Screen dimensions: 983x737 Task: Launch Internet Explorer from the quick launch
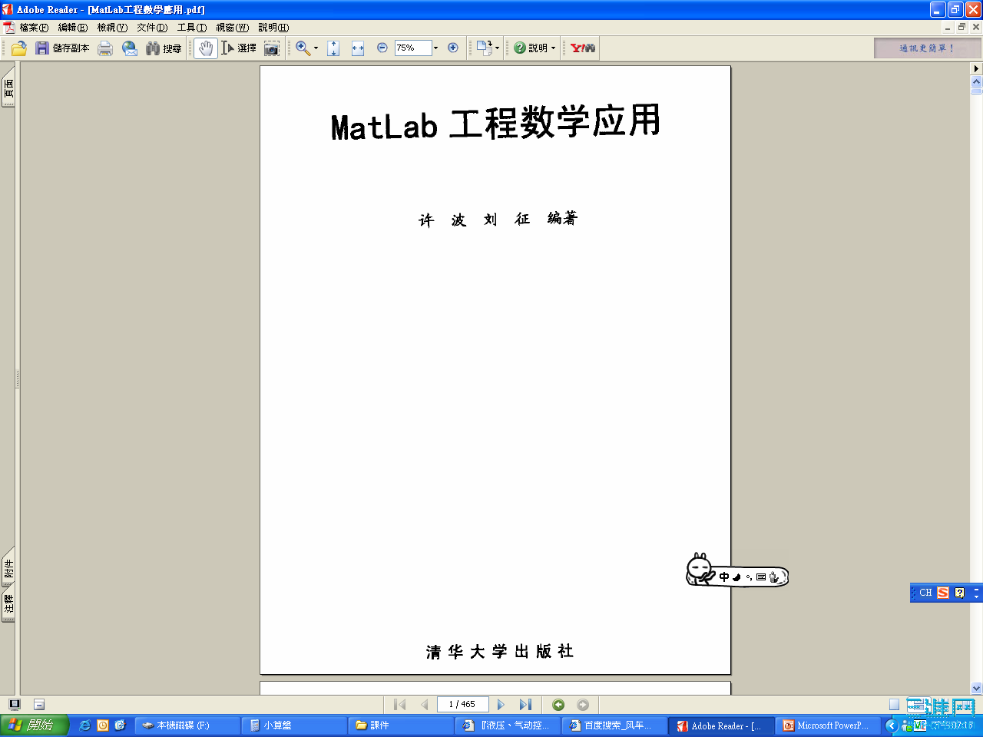click(x=84, y=725)
